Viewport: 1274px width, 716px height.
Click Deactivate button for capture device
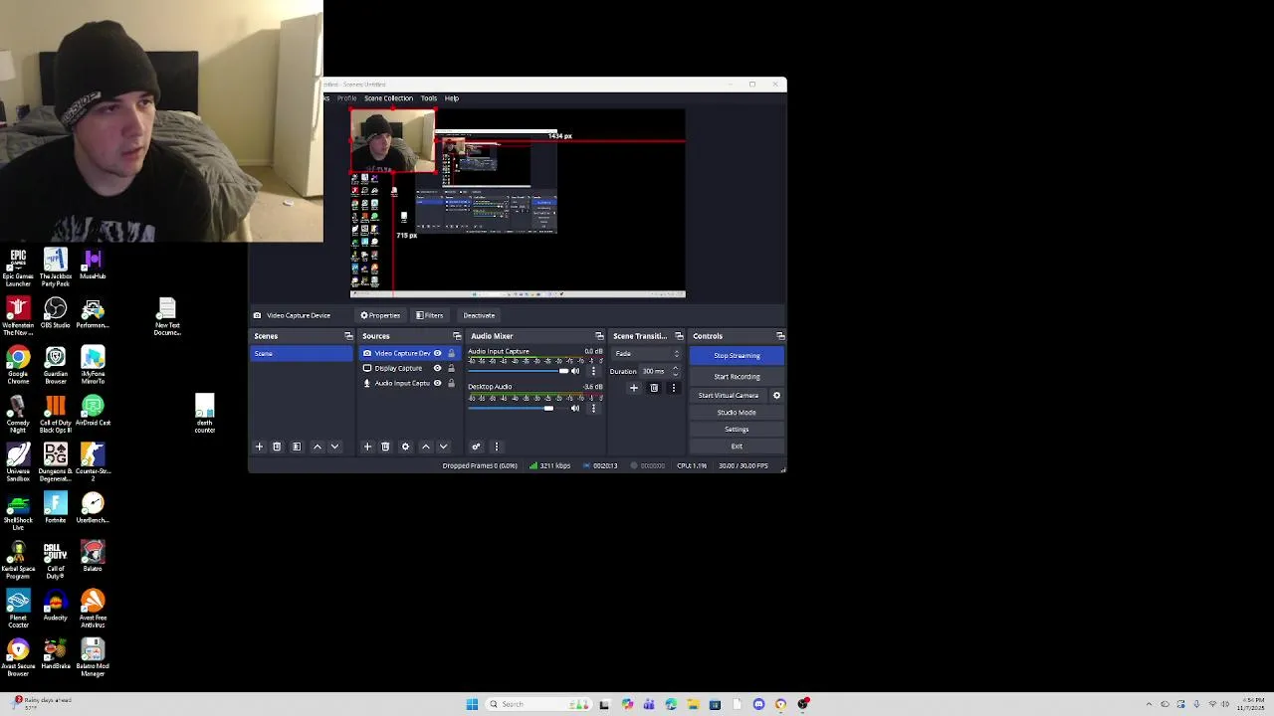pyautogui.click(x=479, y=315)
